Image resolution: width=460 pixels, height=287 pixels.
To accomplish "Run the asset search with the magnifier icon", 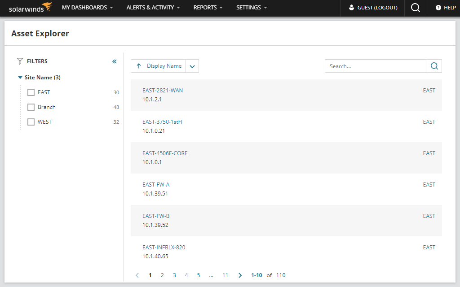I will (x=434, y=66).
